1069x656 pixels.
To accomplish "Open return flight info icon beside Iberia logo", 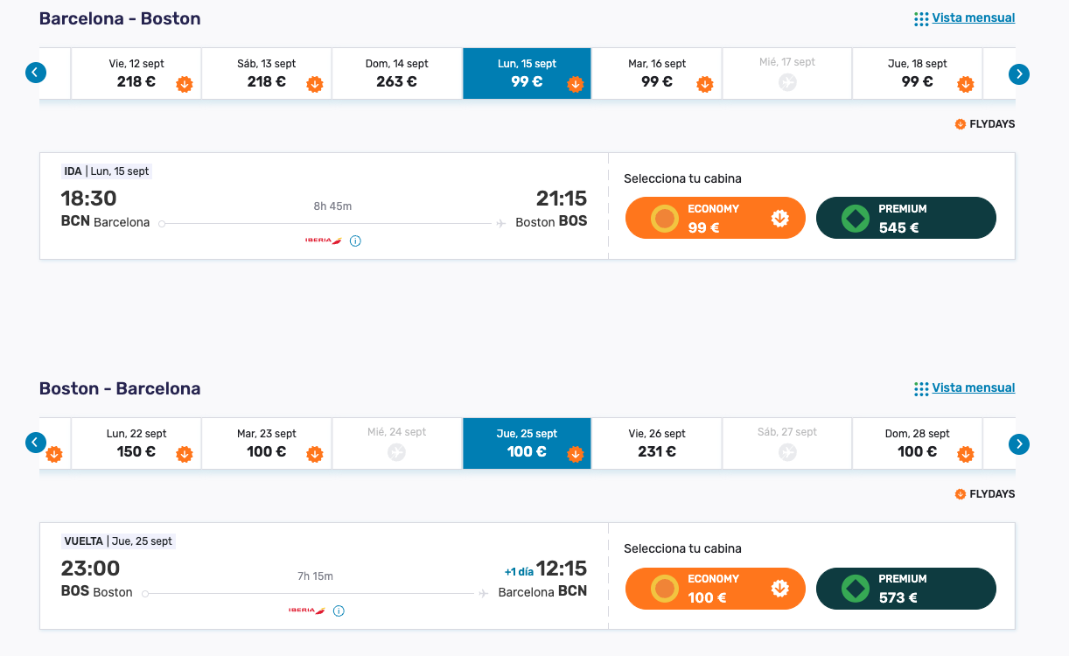I will 339,611.
